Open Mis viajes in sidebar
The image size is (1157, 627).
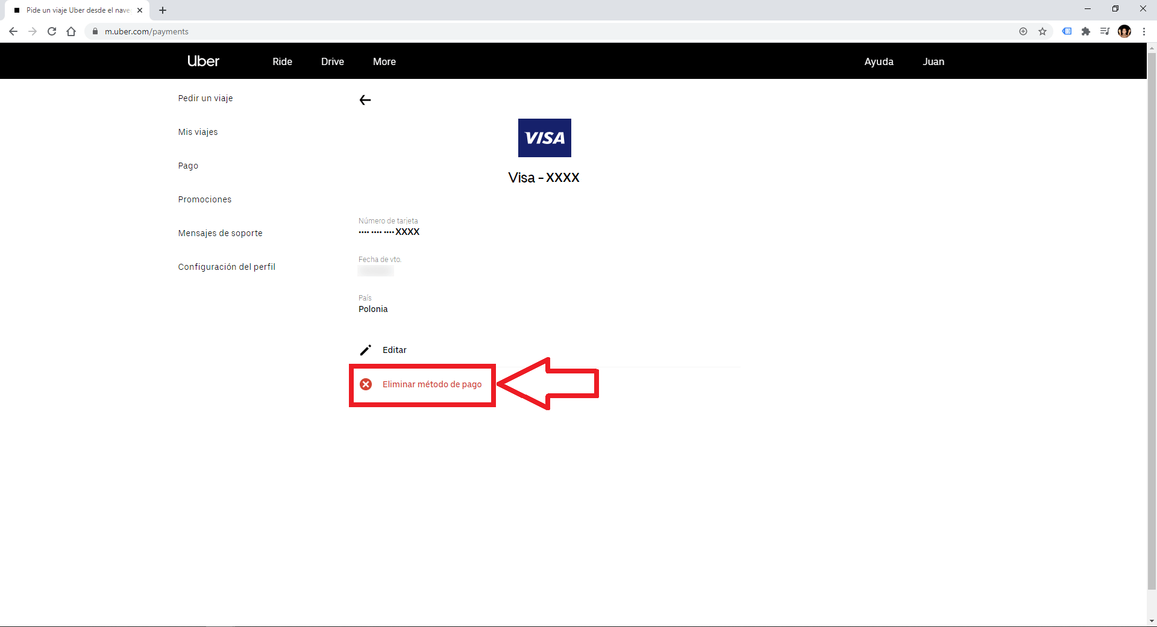point(198,132)
